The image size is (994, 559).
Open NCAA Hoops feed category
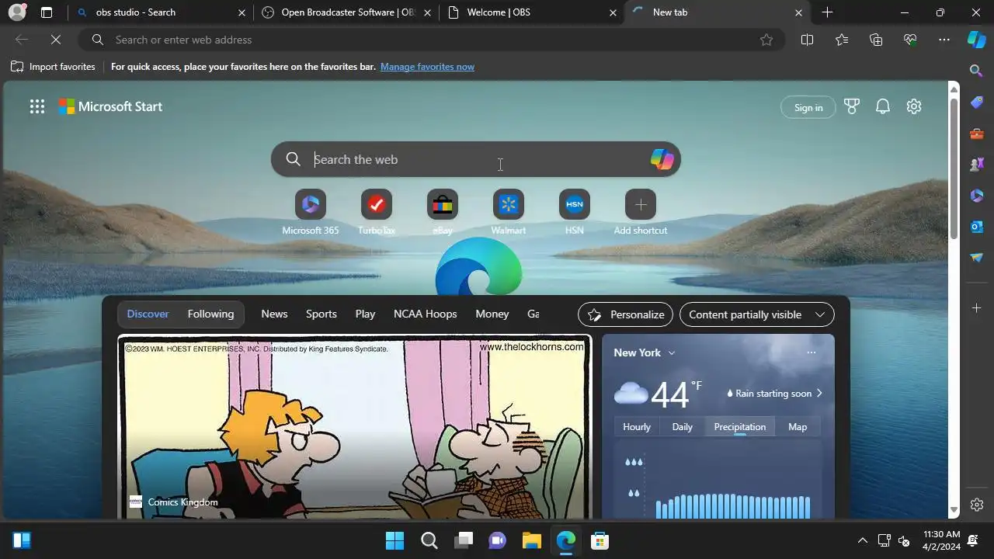tap(426, 314)
